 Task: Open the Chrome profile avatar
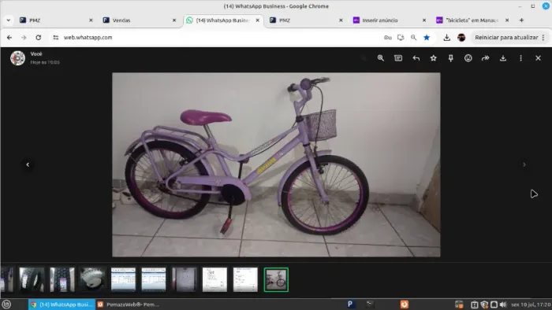pyautogui.click(x=461, y=38)
